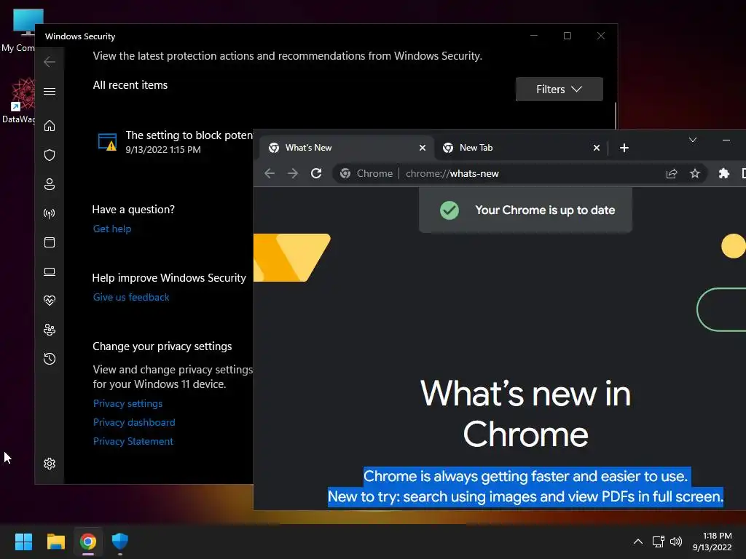Open taskbar clock and date
The width and height of the screenshot is (746, 559).
pos(712,542)
